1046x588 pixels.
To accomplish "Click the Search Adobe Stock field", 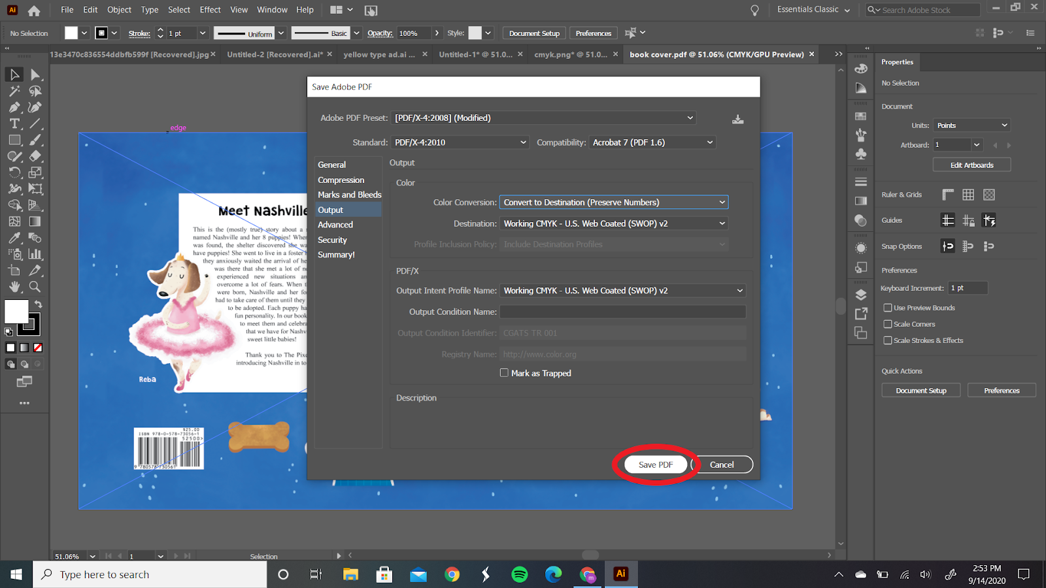I will coord(923,10).
